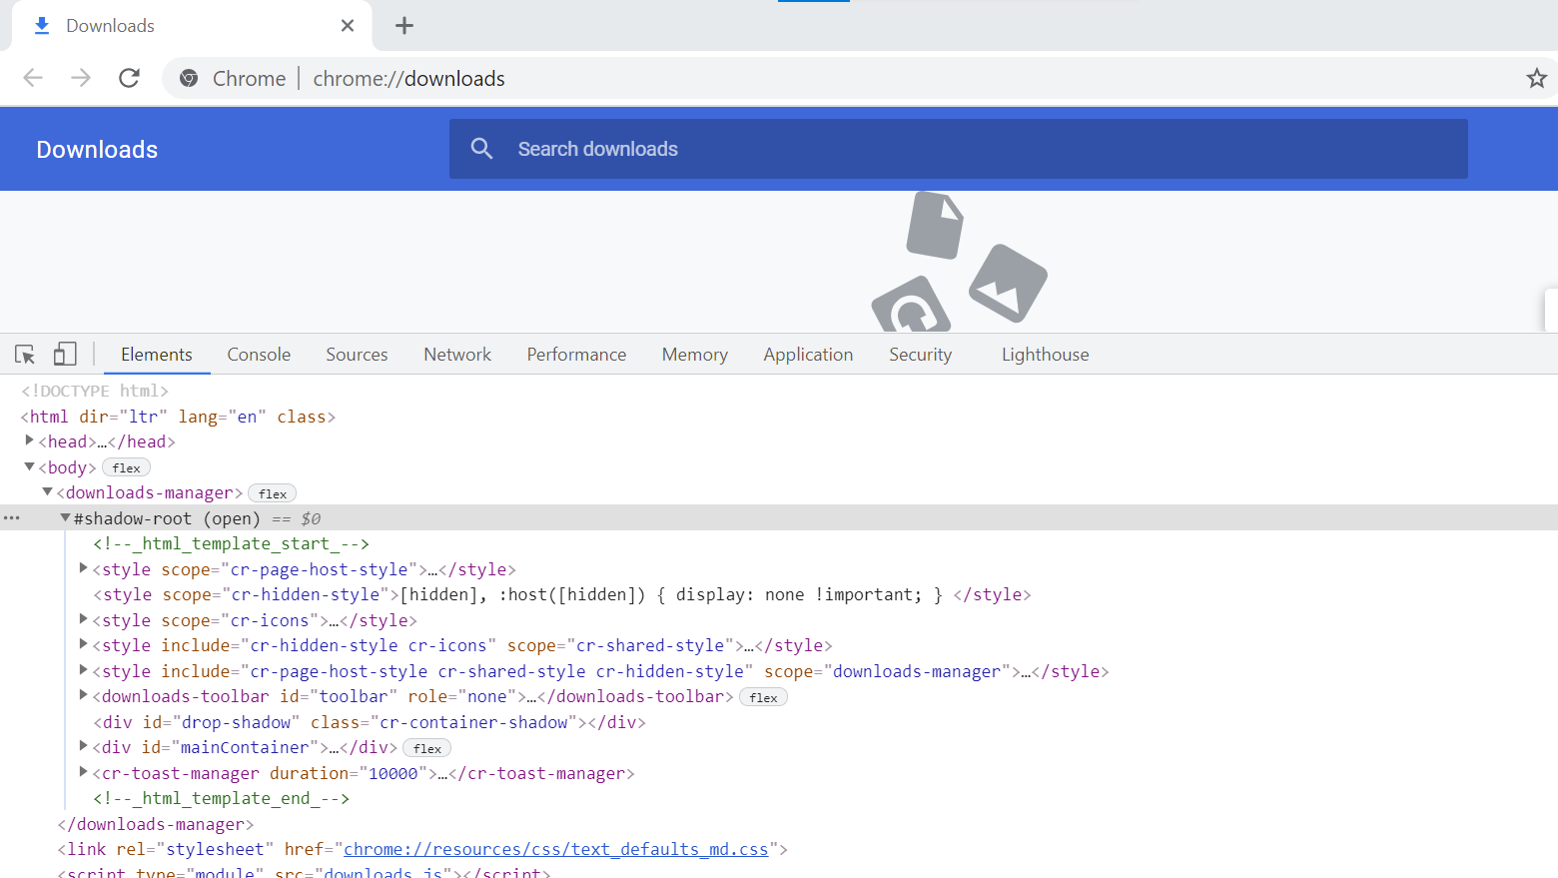
Task: Click the search magnifier icon
Action: [x=481, y=149]
